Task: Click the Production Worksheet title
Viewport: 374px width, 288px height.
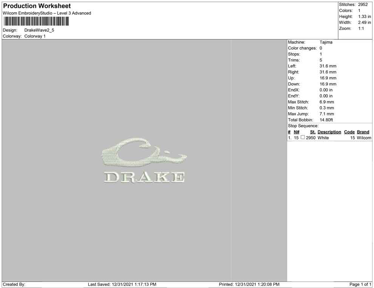Action: click(x=37, y=6)
